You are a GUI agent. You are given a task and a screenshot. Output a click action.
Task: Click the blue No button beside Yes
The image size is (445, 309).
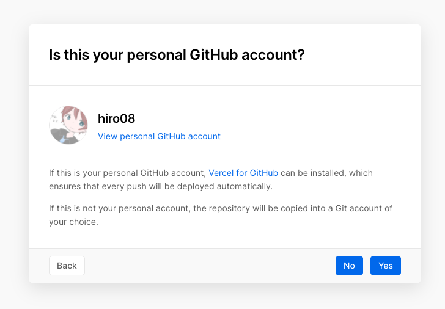pyautogui.click(x=349, y=266)
